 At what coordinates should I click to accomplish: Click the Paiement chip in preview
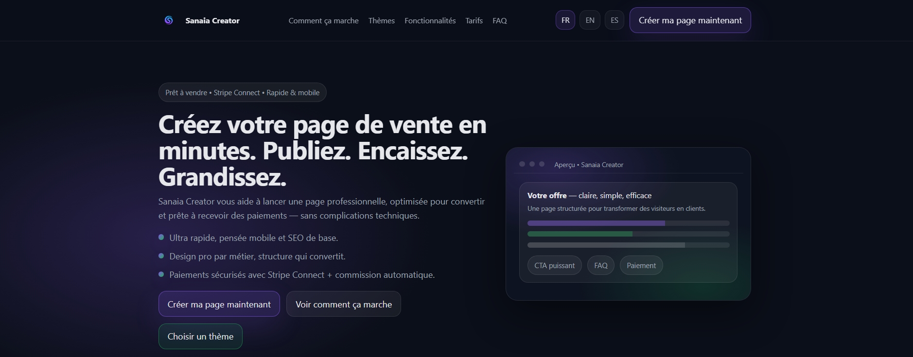point(641,266)
